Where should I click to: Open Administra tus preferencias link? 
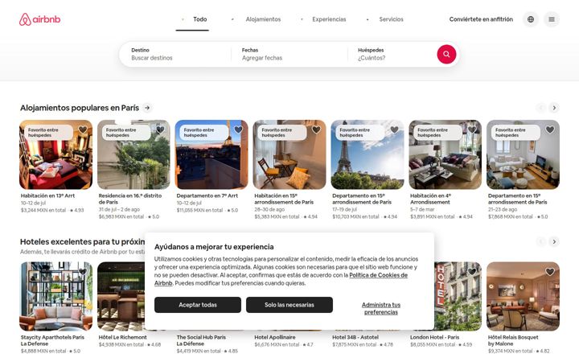pyautogui.click(x=381, y=308)
